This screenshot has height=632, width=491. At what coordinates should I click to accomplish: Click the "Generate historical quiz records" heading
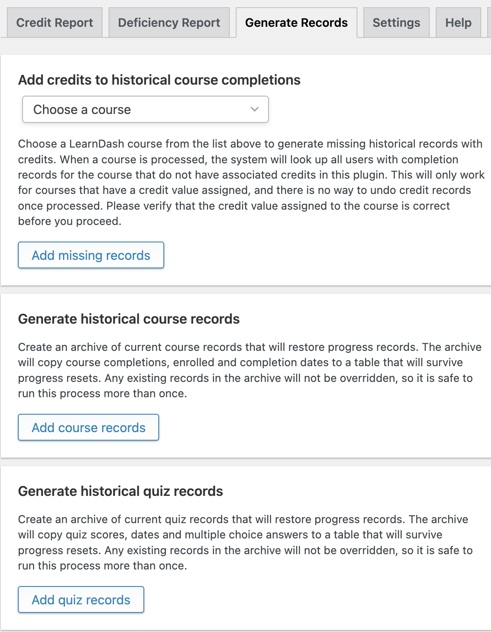tap(120, 491)
